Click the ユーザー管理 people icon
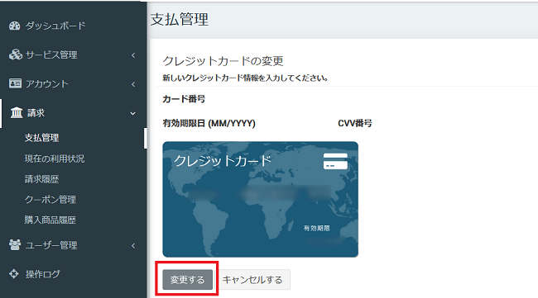This screenshot has width=538, height=298. [15, 244]
